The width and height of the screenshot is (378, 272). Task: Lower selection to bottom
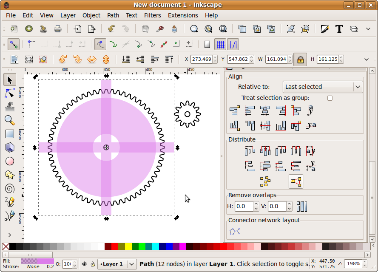click(x=125, y=59)
